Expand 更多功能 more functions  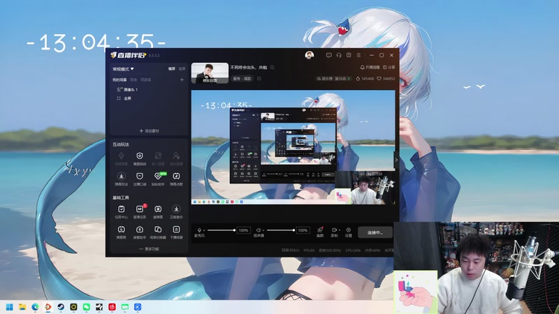tap(149, 249)
